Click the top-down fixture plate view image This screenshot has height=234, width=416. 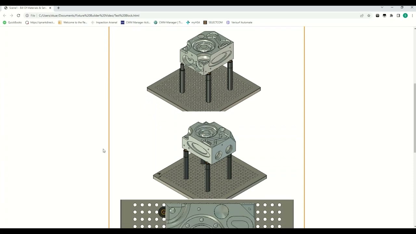click(207, 214)
